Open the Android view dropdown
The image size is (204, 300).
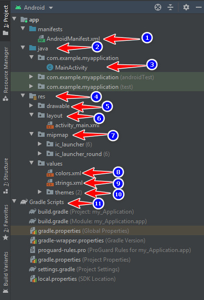click(x=51, y=8)
